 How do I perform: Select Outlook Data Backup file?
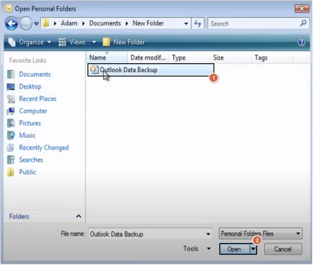click(151, 70)
